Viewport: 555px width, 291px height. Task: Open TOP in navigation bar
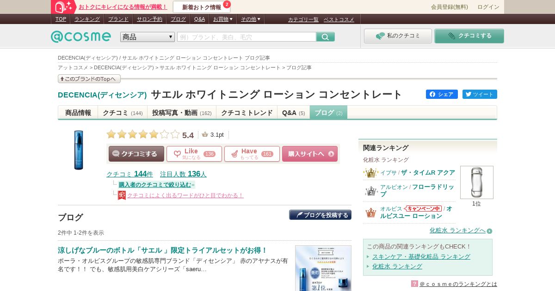pos(61,19)
